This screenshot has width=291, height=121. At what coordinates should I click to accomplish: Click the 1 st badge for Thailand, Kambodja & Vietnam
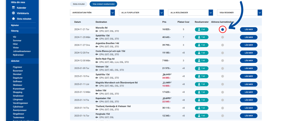(x=202, y=108)
